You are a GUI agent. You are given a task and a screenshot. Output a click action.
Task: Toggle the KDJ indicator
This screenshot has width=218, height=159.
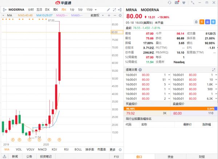(x=54, y=150)
